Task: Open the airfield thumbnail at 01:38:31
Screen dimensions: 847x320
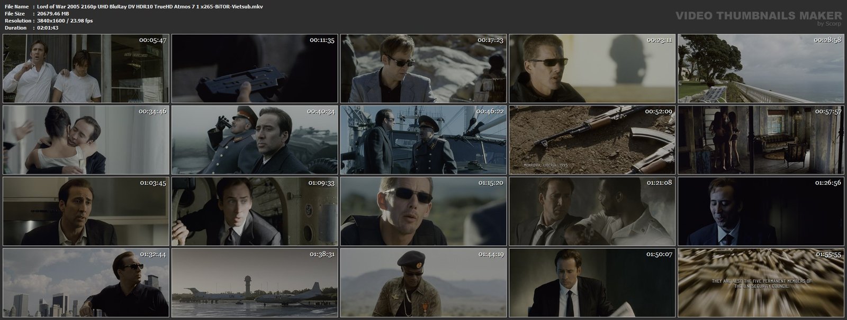Action: click(255, 283)
